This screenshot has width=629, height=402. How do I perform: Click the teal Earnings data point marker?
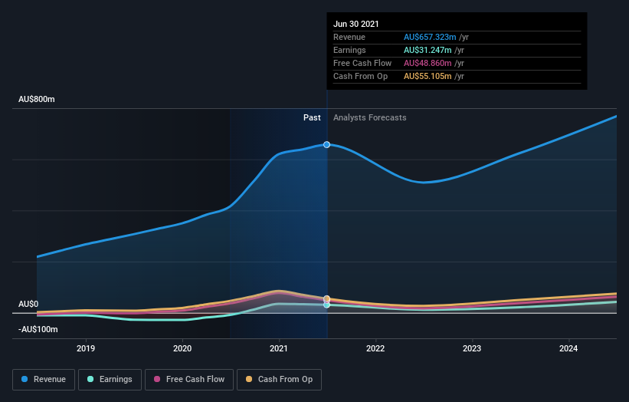327,305
